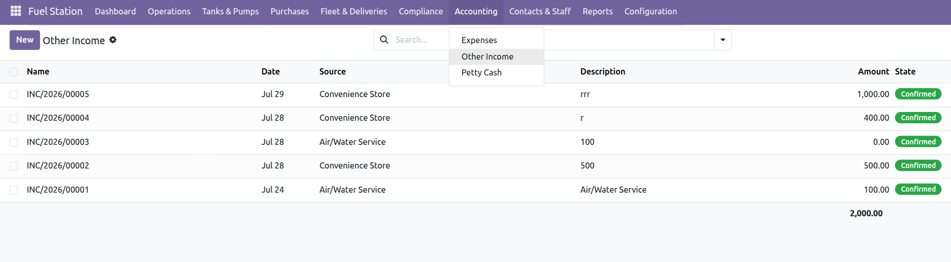Click the 'rrr' description cell
The width and height of the screenshot is (951, 262).
pyautogui.click(x=585, y=94)
